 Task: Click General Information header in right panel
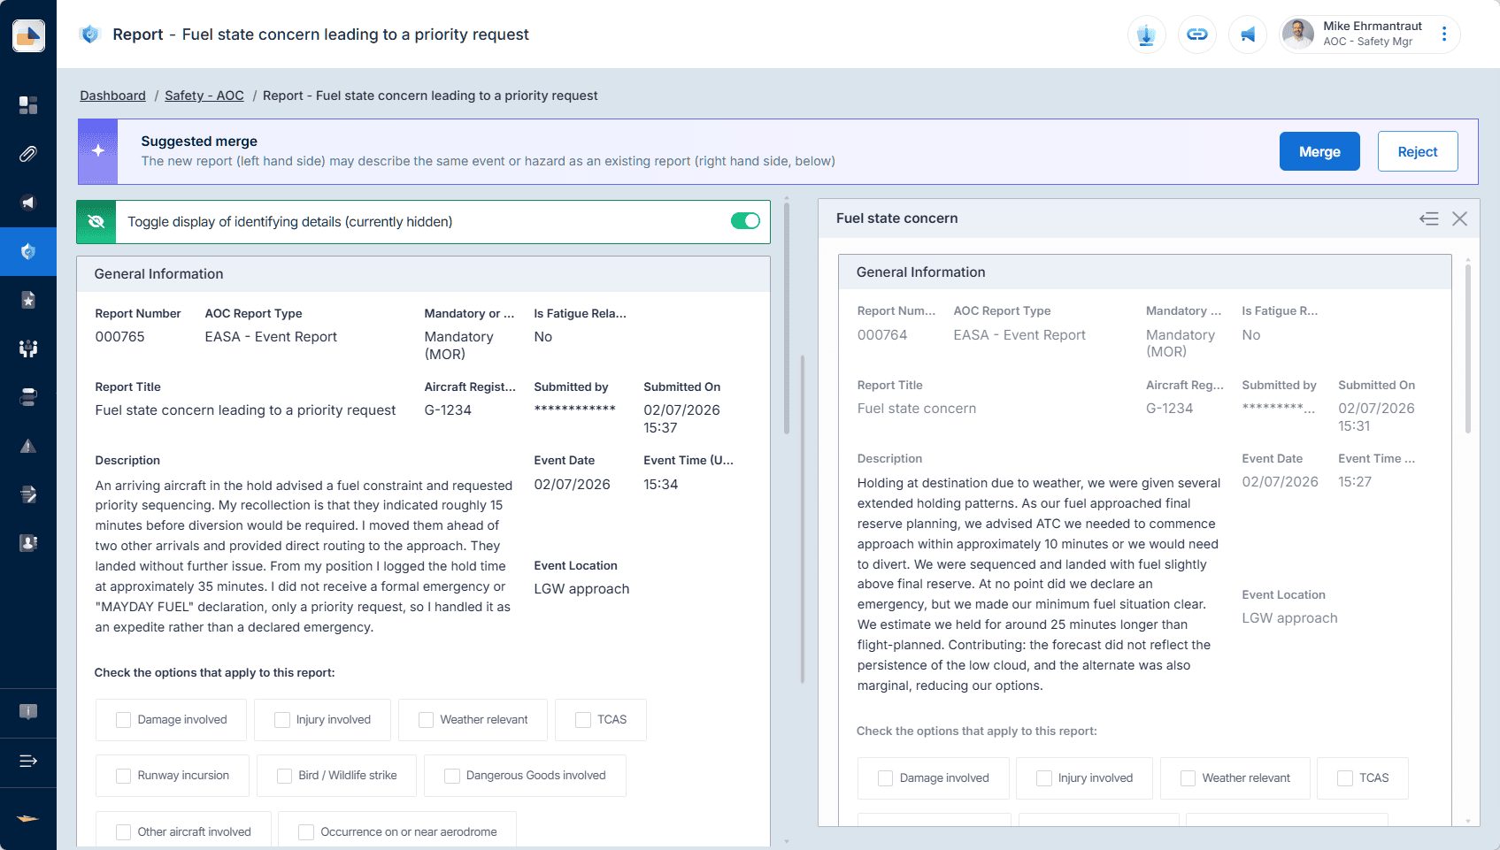(1145, 272)
